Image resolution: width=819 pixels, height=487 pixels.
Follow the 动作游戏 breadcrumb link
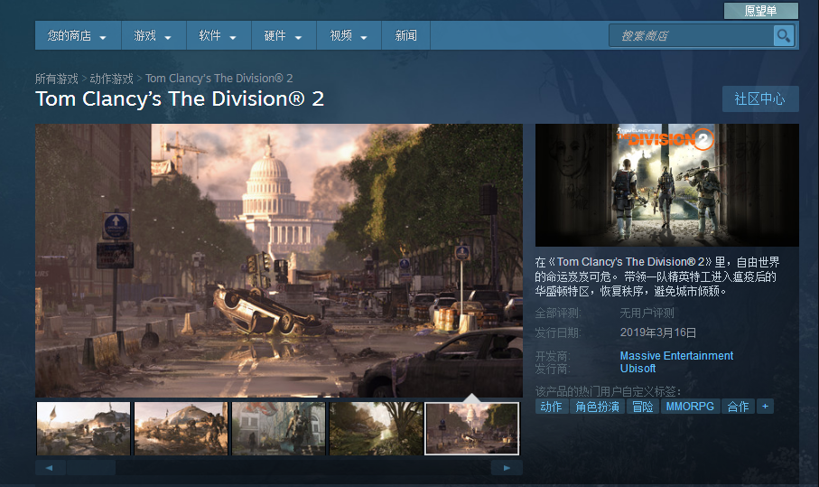(x=111, y=79)
